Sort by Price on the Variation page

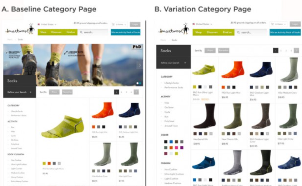(x=210, y=50)
